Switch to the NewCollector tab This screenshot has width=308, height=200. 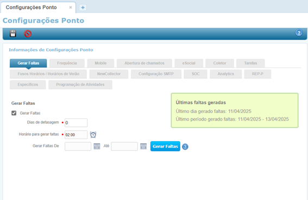tap(109, 74)
